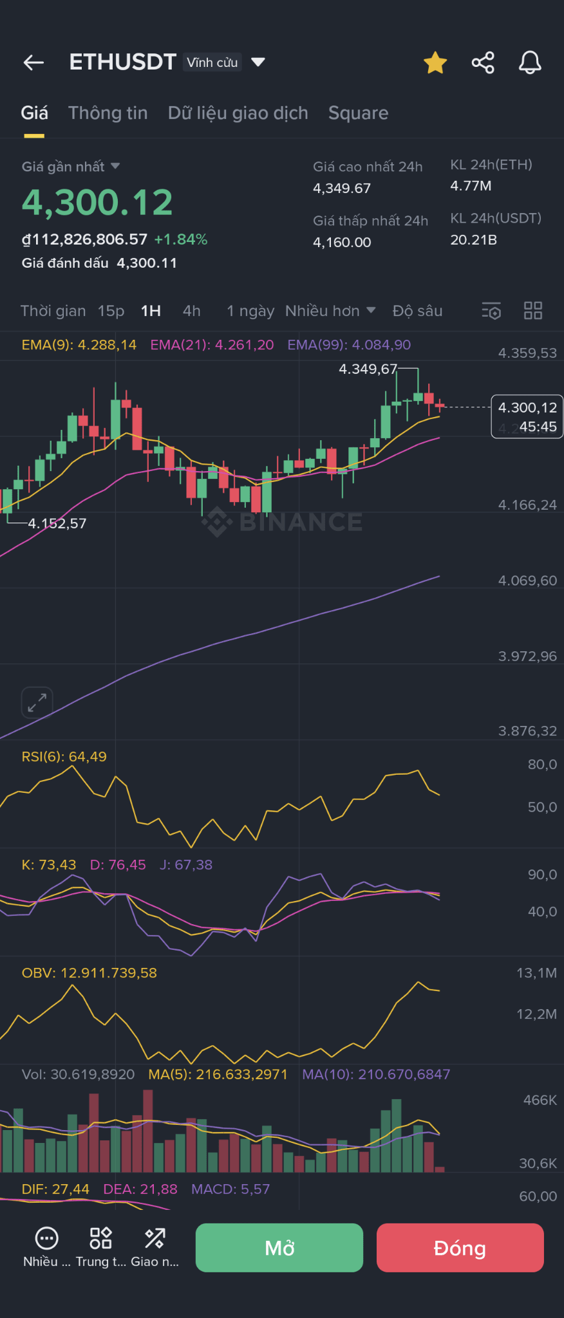This screenshot has height=1318, width=564.
Task: Tap the KL 24h(ETH) 4.77M value
Action: (471, 186)
